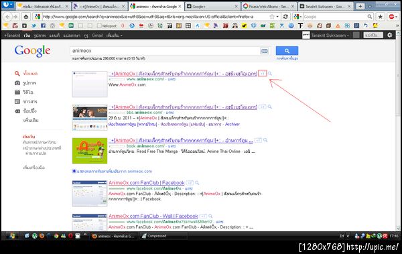Select Shopping filter tag icon in sidebar
402x254 pixels.
pyautogui.click(x=17, y=111)
